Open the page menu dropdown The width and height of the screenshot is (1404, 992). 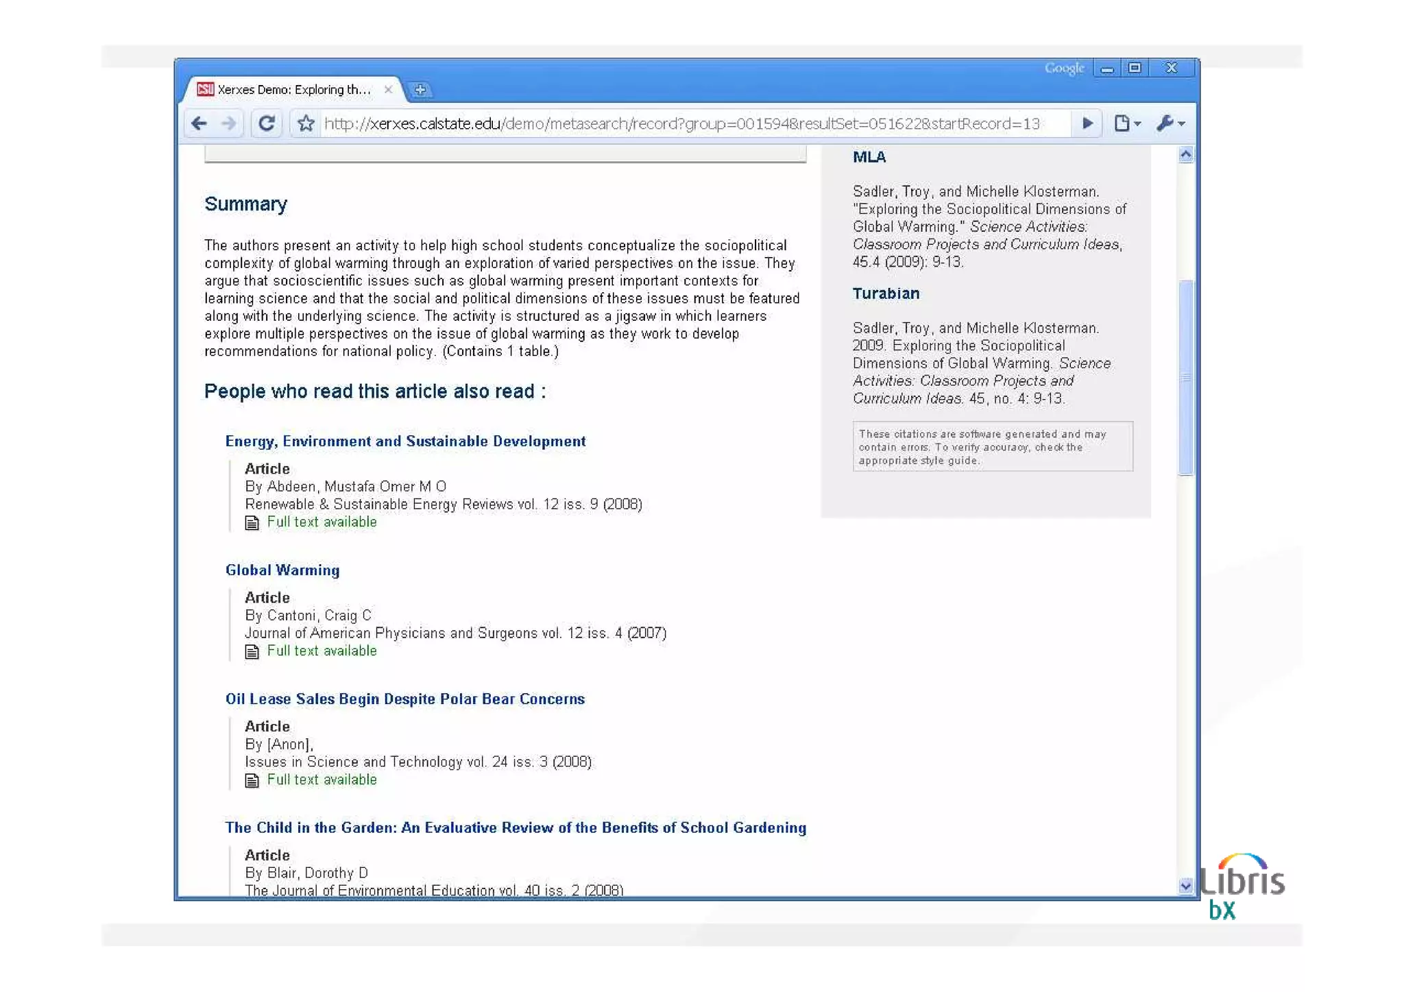coord(1126,123)
